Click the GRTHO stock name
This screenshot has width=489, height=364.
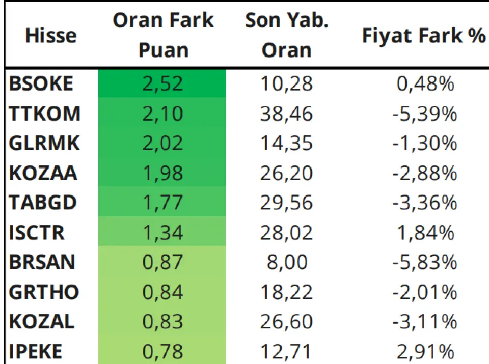tap(44, 292)
